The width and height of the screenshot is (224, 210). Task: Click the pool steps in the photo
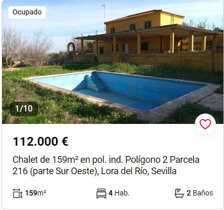pos(95,82)
